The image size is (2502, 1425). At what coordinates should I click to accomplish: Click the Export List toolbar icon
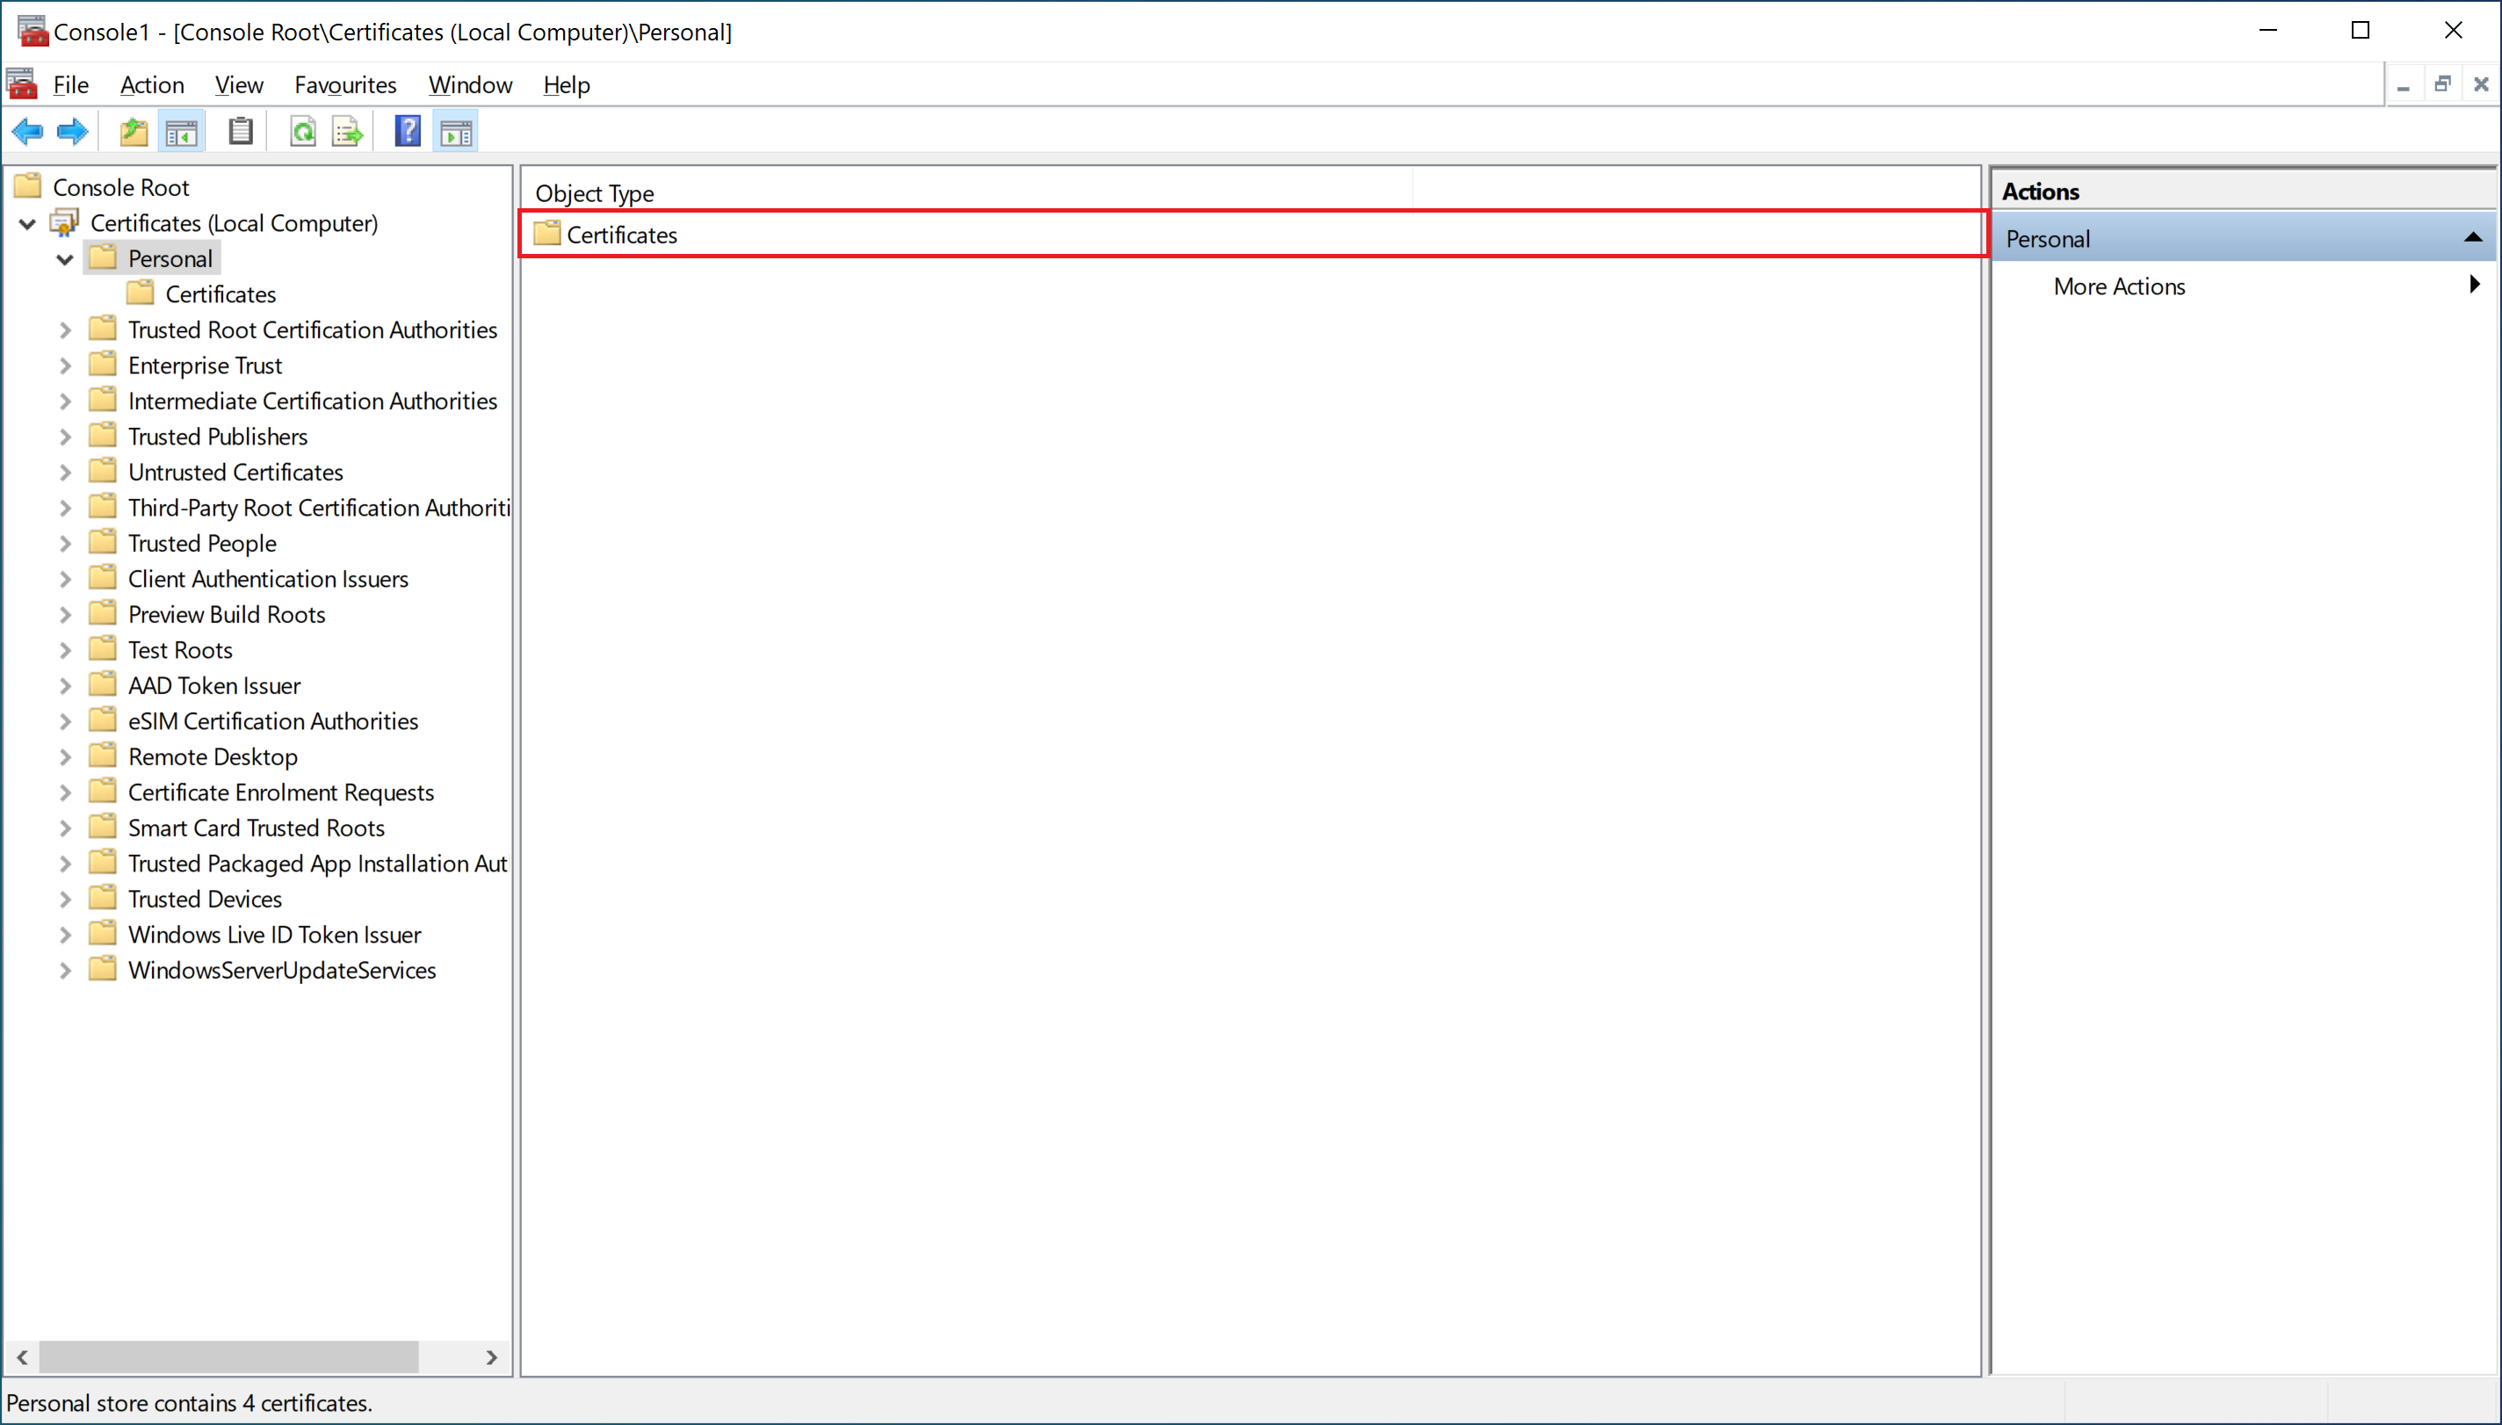(347, 131)
